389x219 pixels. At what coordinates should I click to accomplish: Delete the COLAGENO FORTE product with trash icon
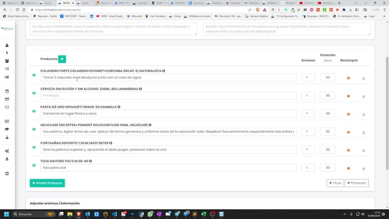364,78
